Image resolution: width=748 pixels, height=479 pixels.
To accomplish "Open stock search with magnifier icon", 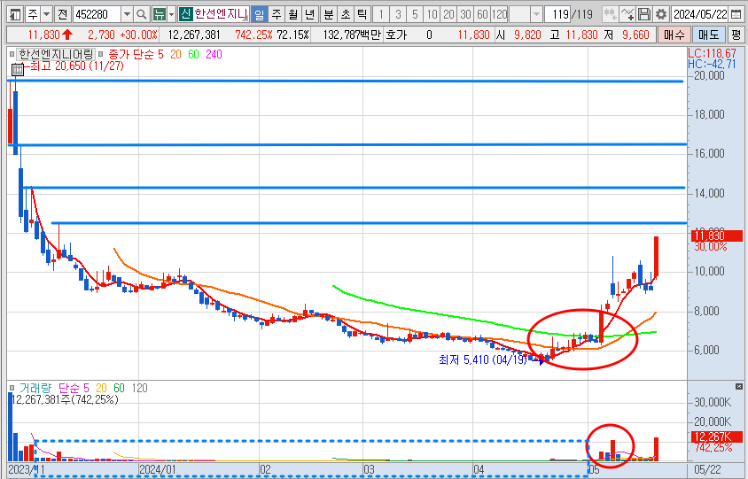I will [141, 14].
